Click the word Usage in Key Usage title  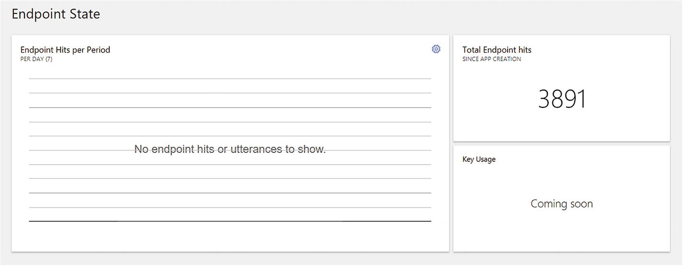click(486, 159)
